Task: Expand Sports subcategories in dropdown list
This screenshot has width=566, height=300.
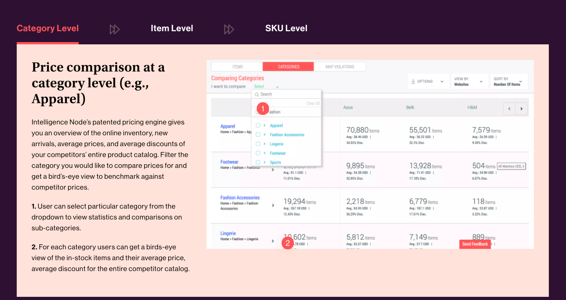Action: [x=264, y=162]
